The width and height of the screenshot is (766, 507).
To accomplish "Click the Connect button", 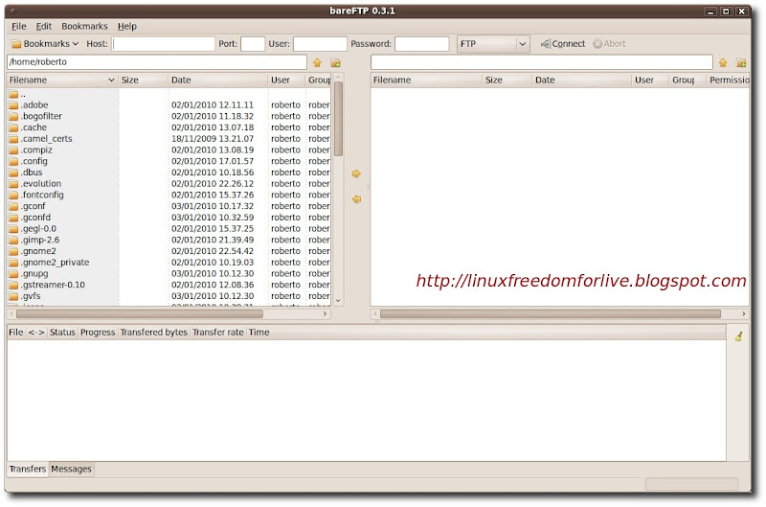I will [563, 43].
